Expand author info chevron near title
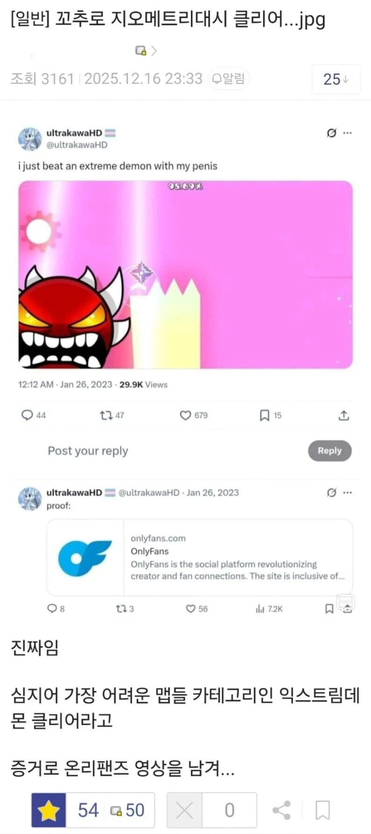Viewport: 371px width, 834px height. pos(154,51)
